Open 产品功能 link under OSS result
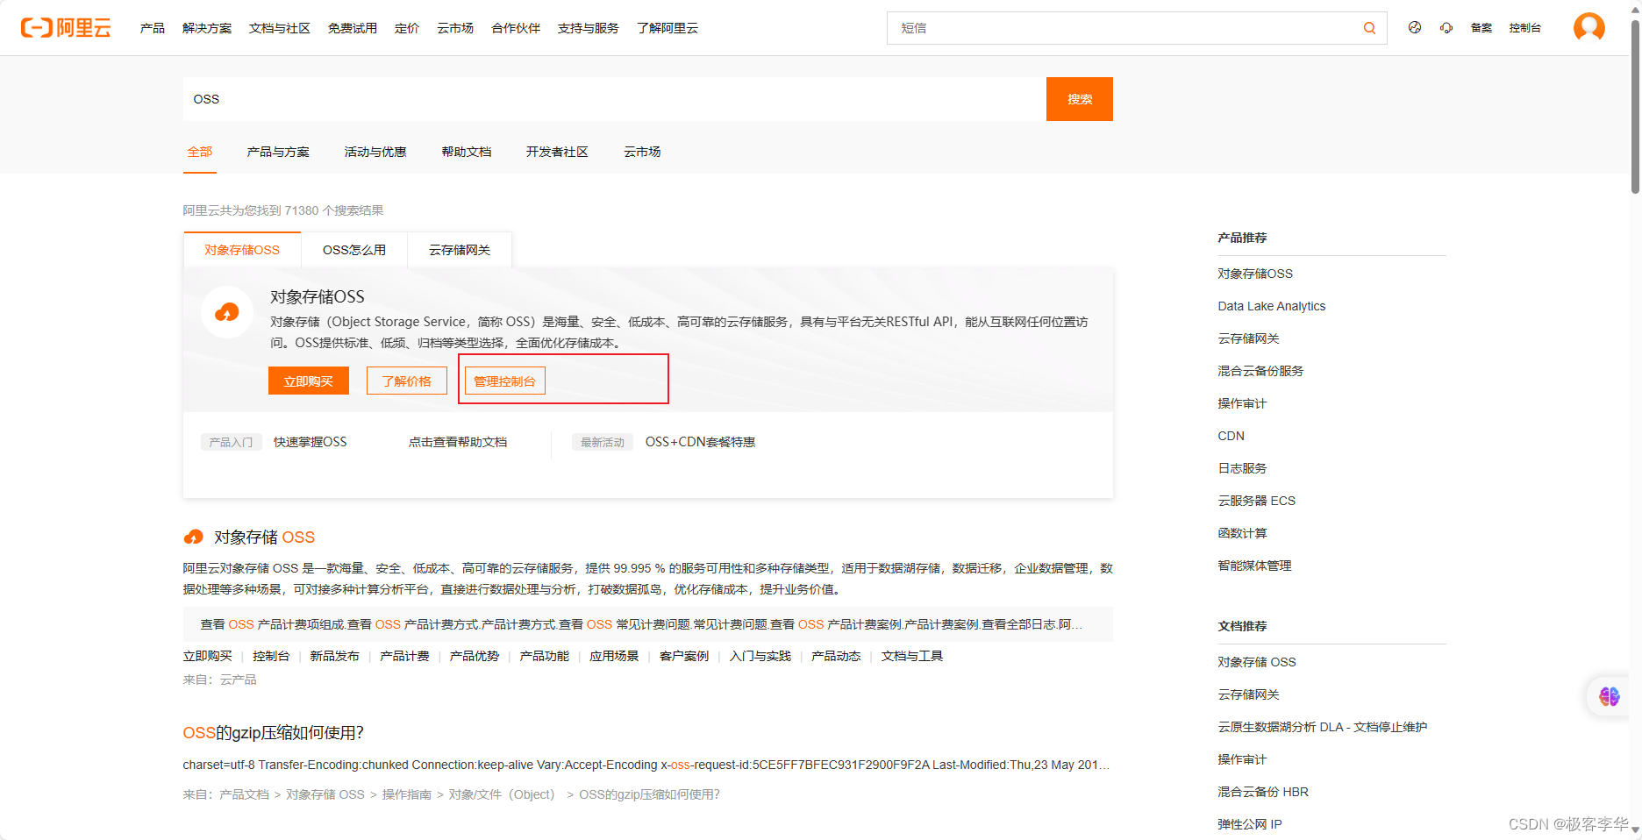The image size is (1642, 840). [545, 656]
